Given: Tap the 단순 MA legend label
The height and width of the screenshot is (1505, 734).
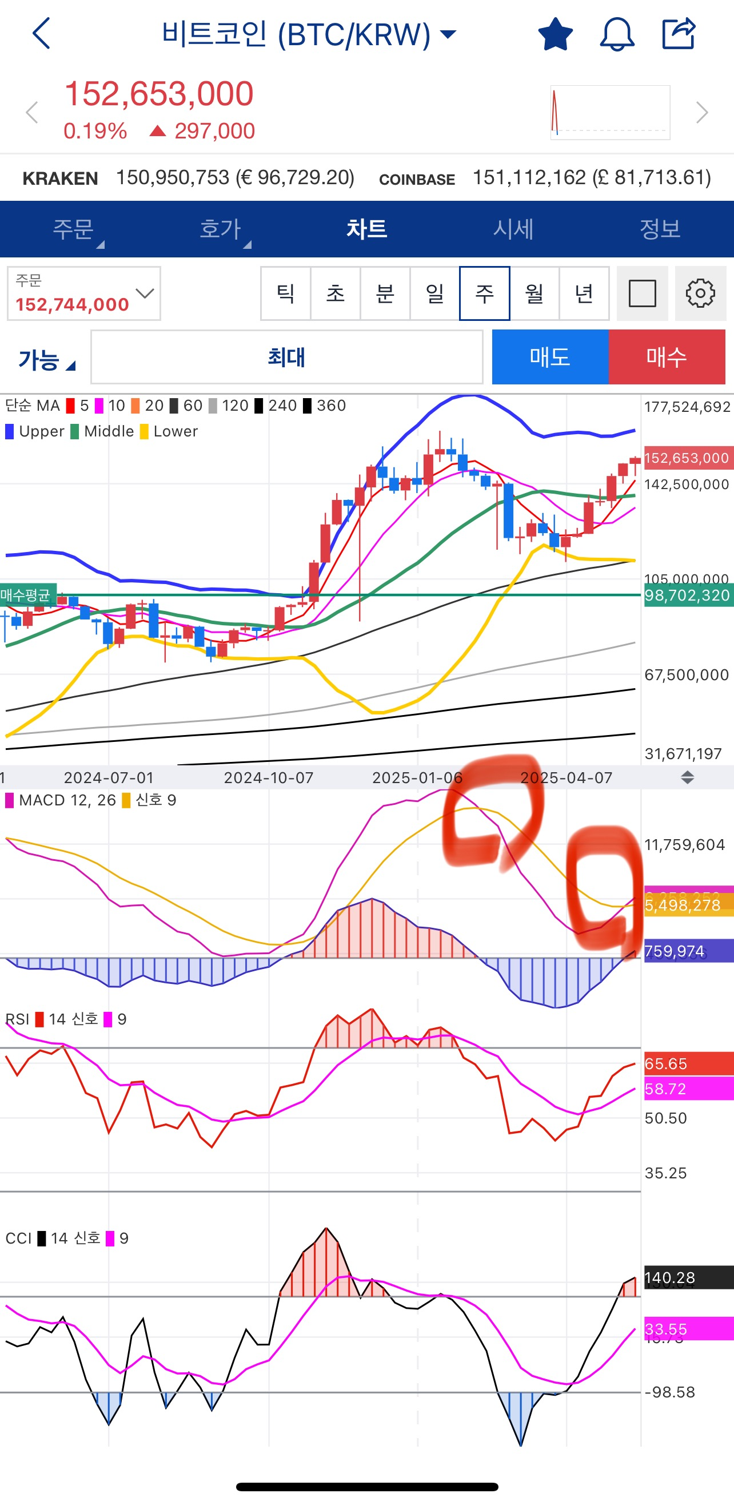Looking at the screenshot, I should tap(33, 406).
